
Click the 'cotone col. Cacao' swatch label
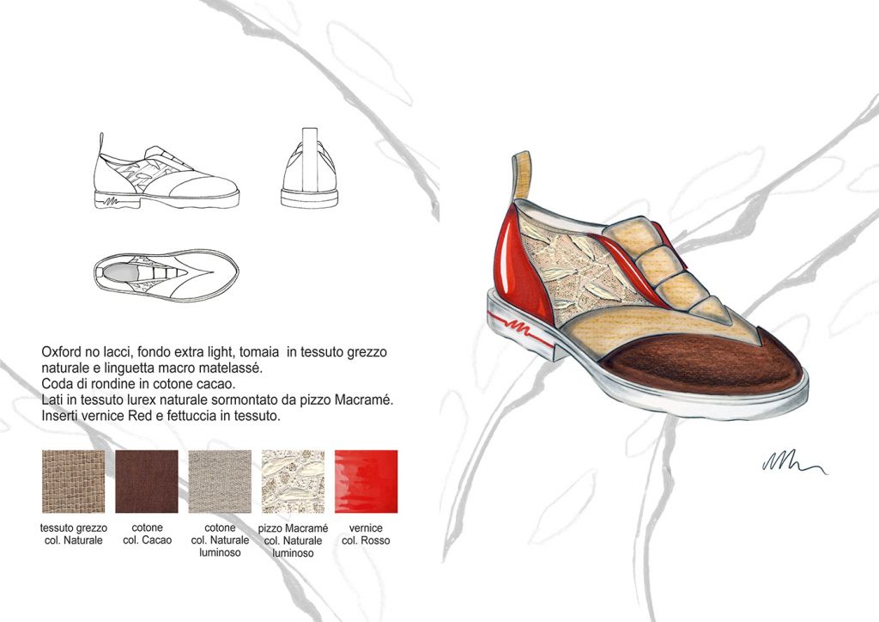point(147,534)
